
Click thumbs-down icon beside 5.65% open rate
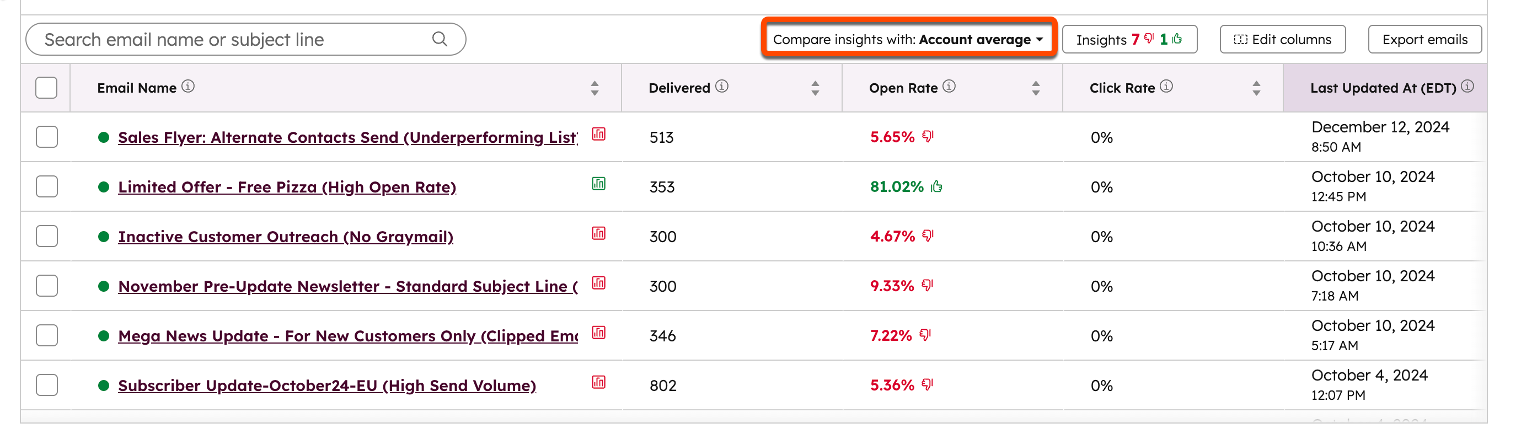pos(928,136)
